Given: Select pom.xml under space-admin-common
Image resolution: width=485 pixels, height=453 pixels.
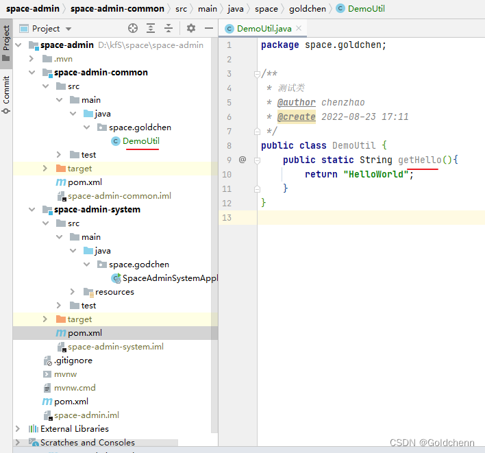Looking at the screenshot, I should click(85, 182).
